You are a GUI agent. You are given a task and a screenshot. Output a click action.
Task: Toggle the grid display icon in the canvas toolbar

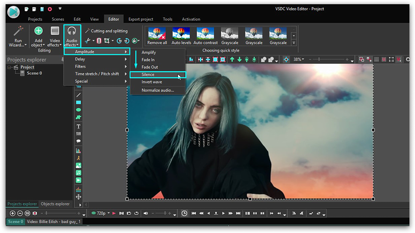click(x=377, y=60)
